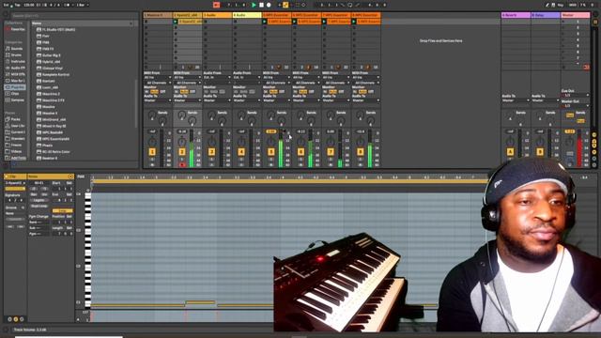Open Videos folder in browser places
The image size is (601, 338).
click(14, 151)
